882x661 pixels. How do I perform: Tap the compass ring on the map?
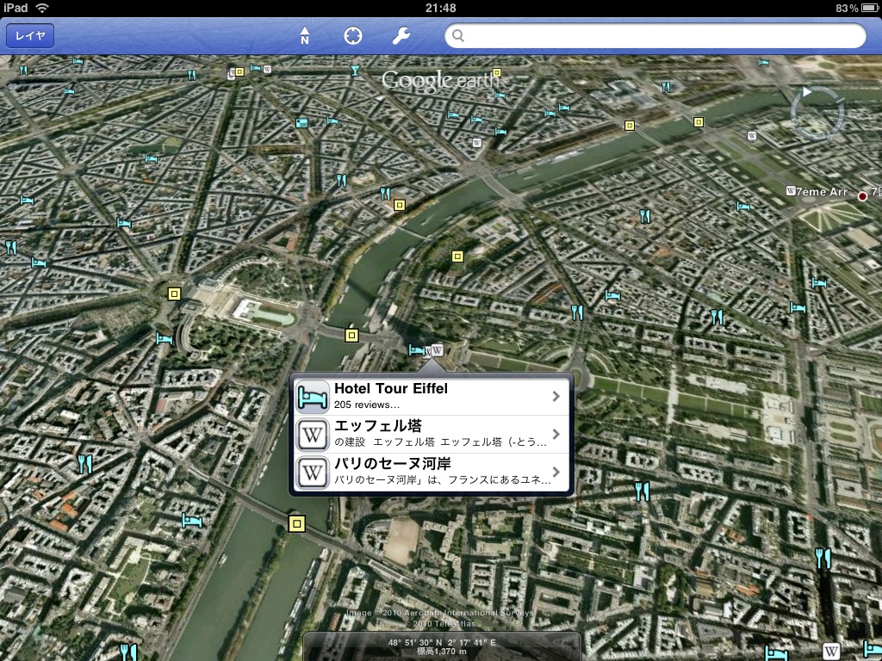pos(817,113)
